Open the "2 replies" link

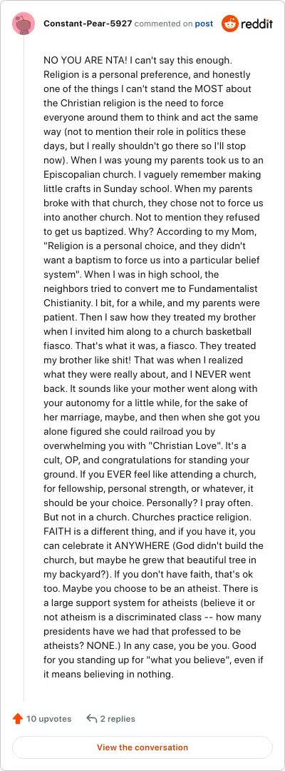118,718
